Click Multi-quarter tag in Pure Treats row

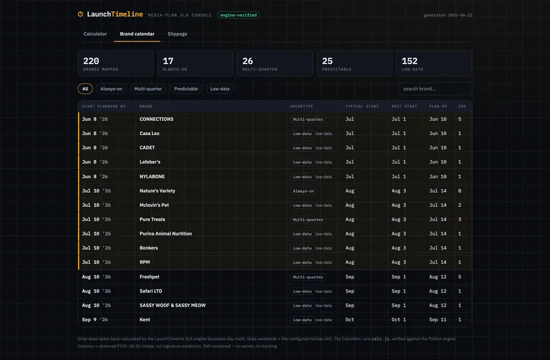(308, 220)
